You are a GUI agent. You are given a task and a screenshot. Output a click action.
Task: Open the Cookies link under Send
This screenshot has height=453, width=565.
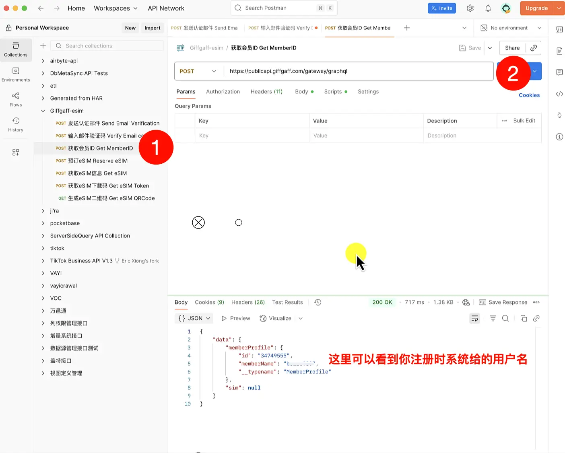tap(529, 95)
